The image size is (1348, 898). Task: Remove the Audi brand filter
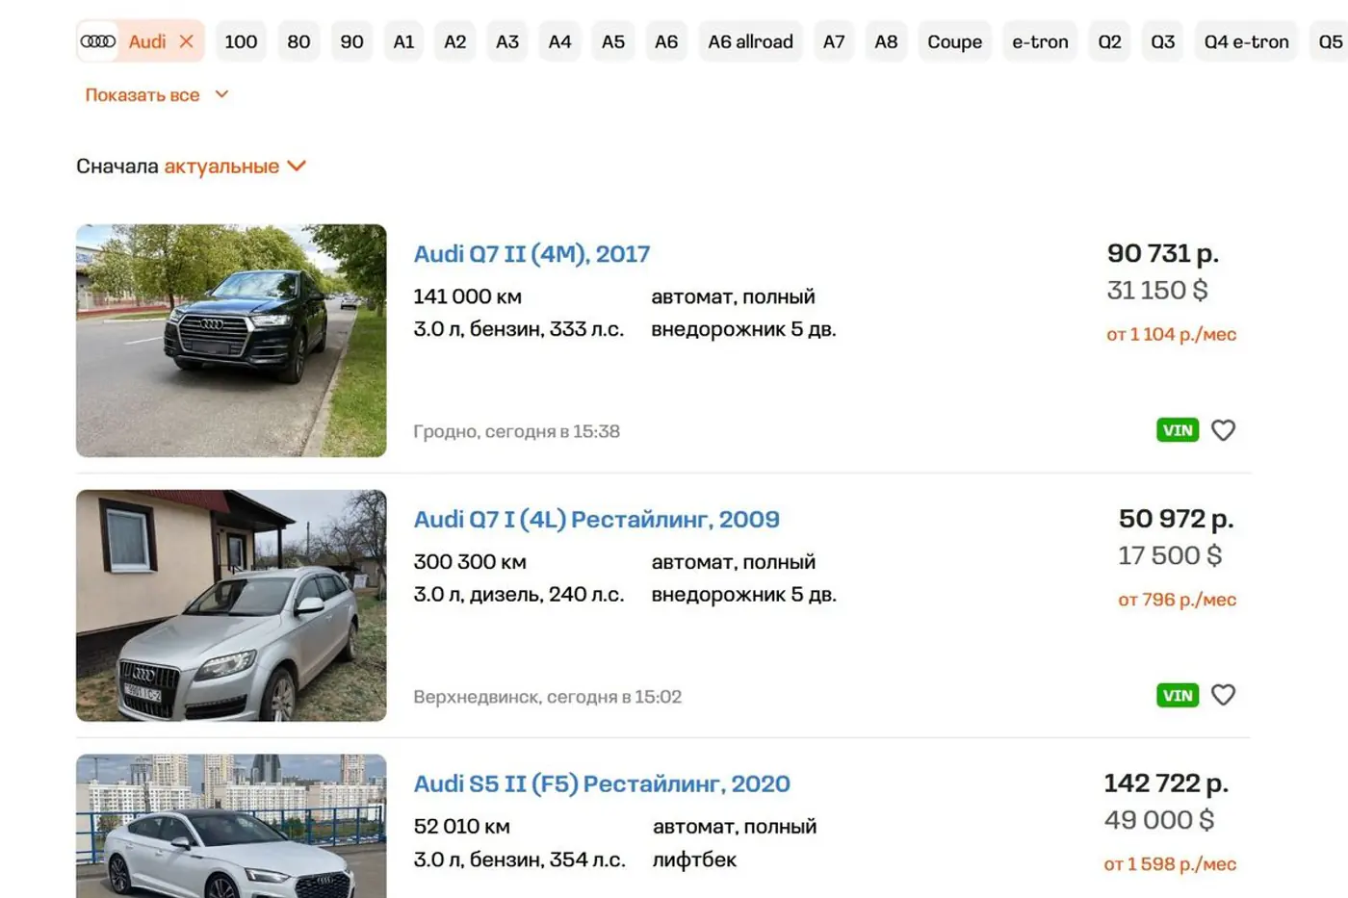[x=187, y=41]
